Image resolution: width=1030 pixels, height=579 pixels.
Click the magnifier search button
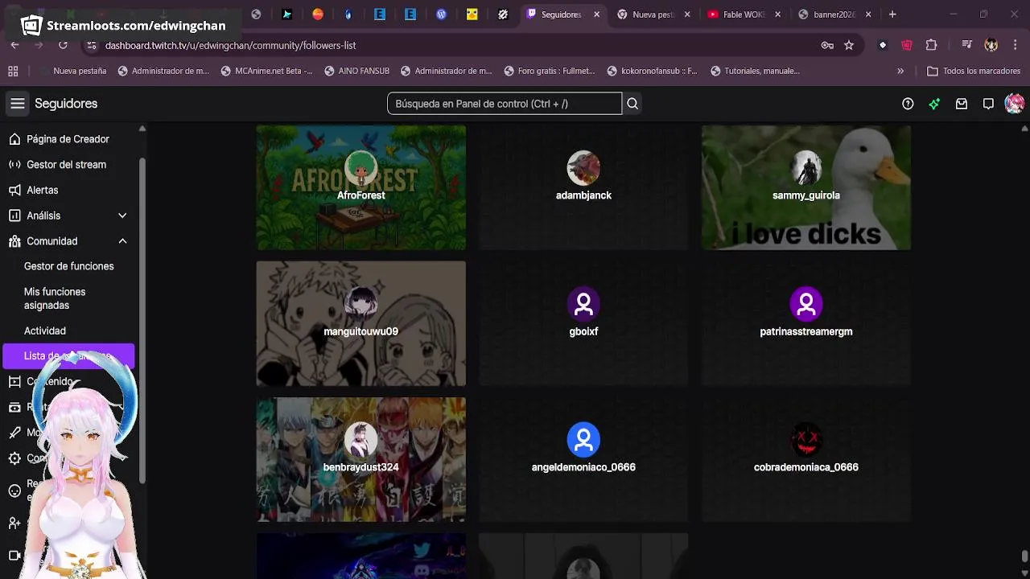coord(632,104)
